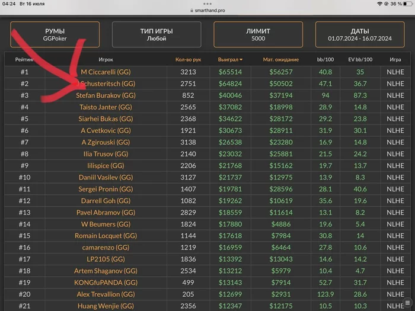Open player W Beumers (GG)
Image resolution: width=415 pixels, height=311 pixels.
pyautogui.click(x=106, y=224)
